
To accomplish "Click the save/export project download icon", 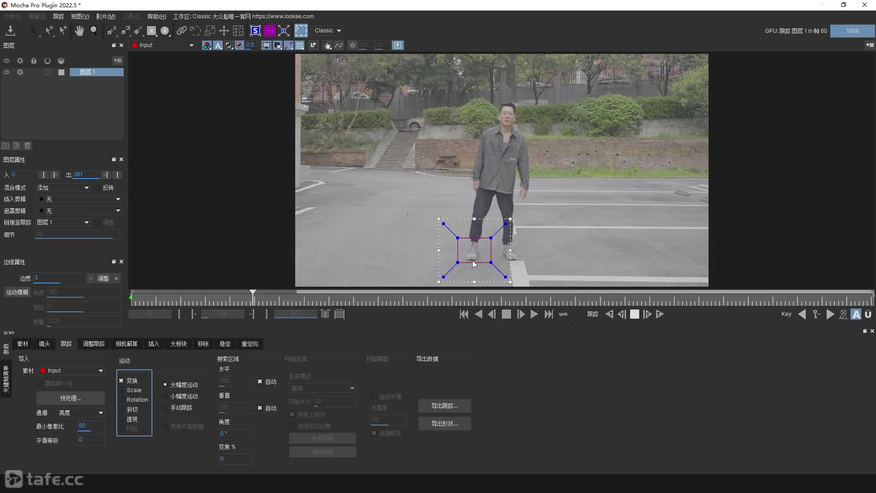I will pyautogui.click(x=10, y=31).
